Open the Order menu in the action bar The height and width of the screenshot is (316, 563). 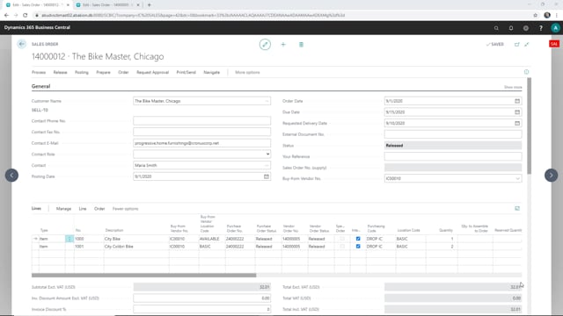(123, 72)
